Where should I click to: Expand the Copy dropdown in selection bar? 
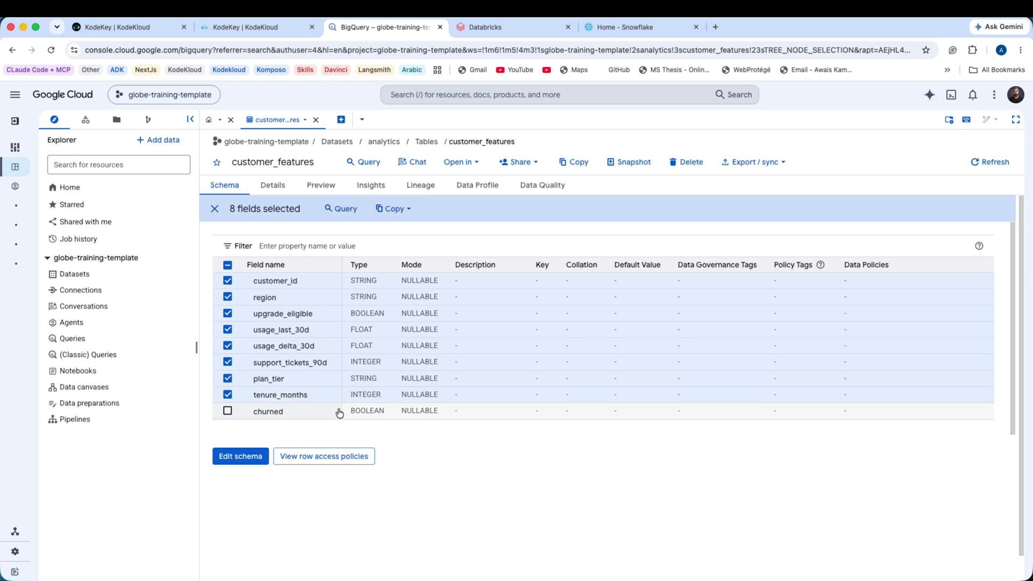tap(393, 209)
